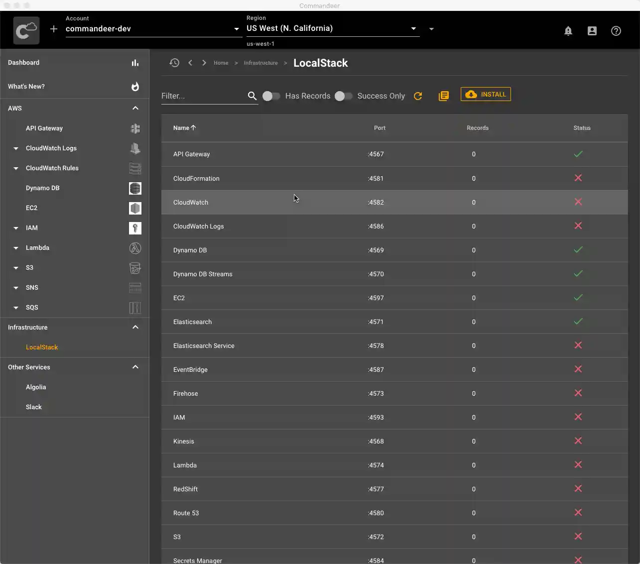Click the plus icon to add account

[54, 29]
